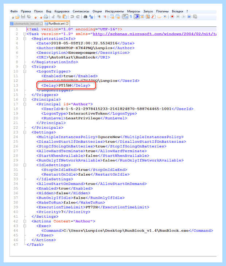The width and height of the screenshot is (226, 266).
Task: Collapse the Exec fold marker
Action: 25,226
